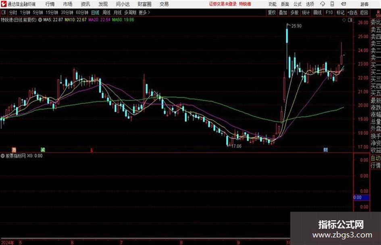The height and width of the screenshot is (245, 381).
Task: Click the 返回 back button
Action: pyautogui.click(x=364, y=12)
